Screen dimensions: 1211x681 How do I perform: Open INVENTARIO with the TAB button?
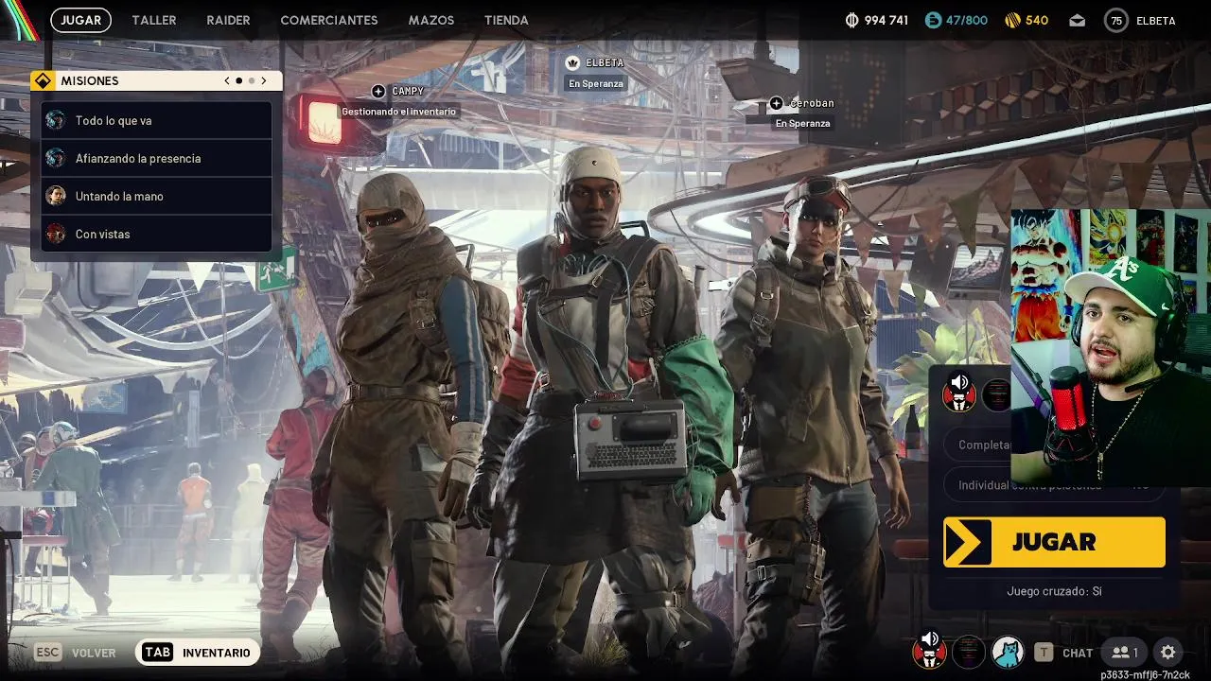click(x=198, y=652)
